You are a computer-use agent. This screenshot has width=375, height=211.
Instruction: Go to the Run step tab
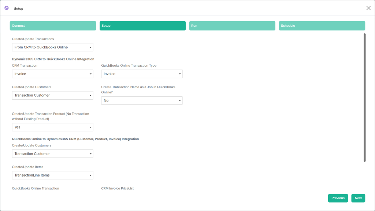tap(232, 26)
